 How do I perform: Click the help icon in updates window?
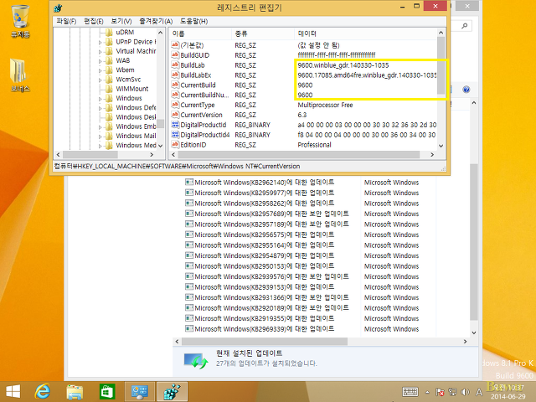[x=466, y=90]
